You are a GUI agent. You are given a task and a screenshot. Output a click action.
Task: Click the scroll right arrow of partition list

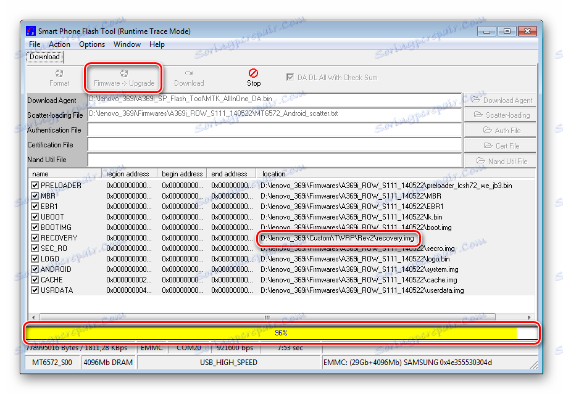click(x=529, y=318)
